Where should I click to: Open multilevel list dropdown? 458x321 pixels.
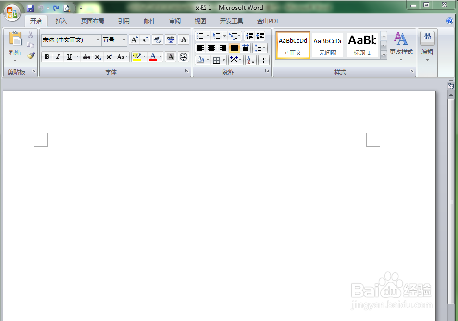(x=235, y=36)
